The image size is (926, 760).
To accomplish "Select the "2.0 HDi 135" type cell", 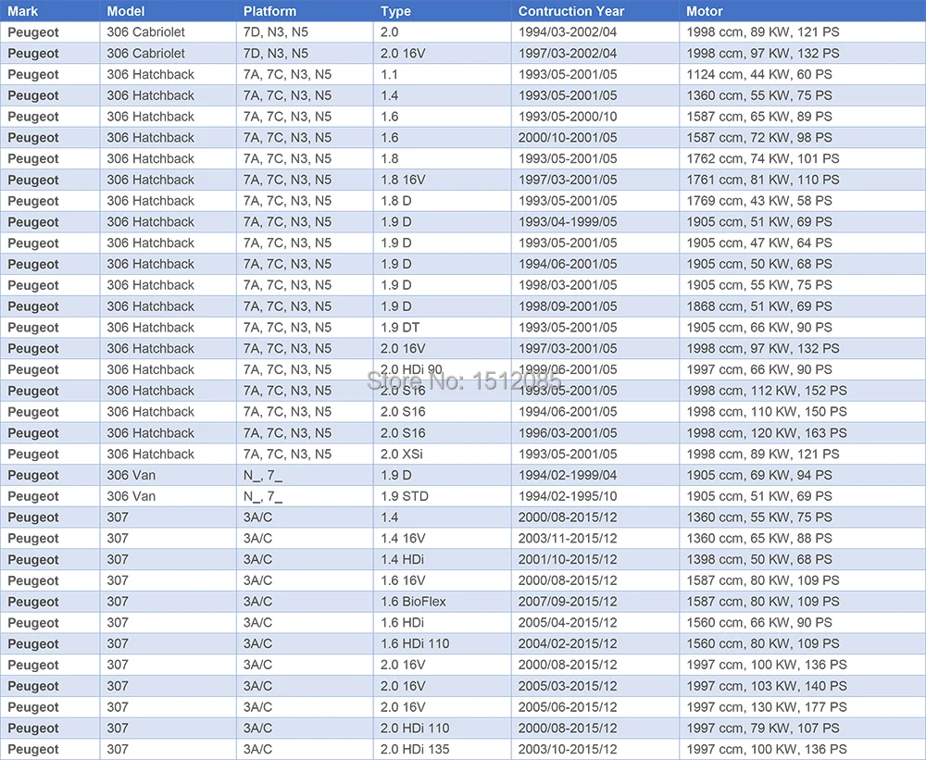I will coord(443,750).
